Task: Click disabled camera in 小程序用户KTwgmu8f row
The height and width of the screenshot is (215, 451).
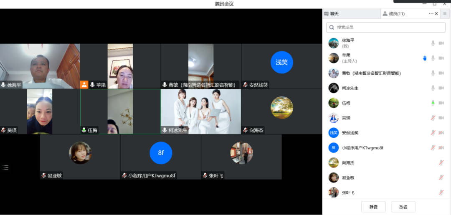Action: tap(441, 148)
